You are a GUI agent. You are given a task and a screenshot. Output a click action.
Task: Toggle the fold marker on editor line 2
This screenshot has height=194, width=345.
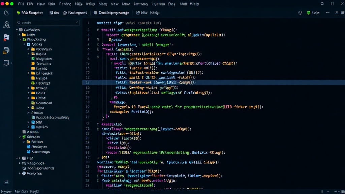(x=98, y=30)
